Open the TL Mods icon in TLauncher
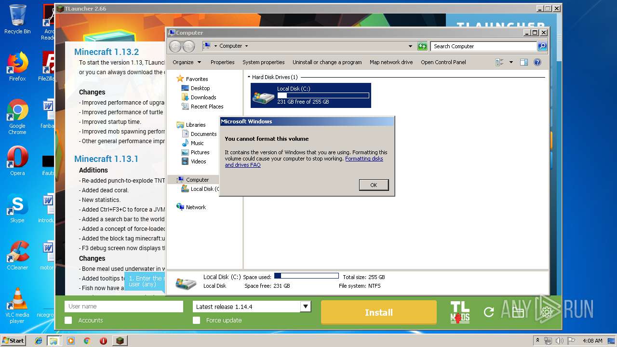Screen dimensions: 617x347 coord(460,312)
